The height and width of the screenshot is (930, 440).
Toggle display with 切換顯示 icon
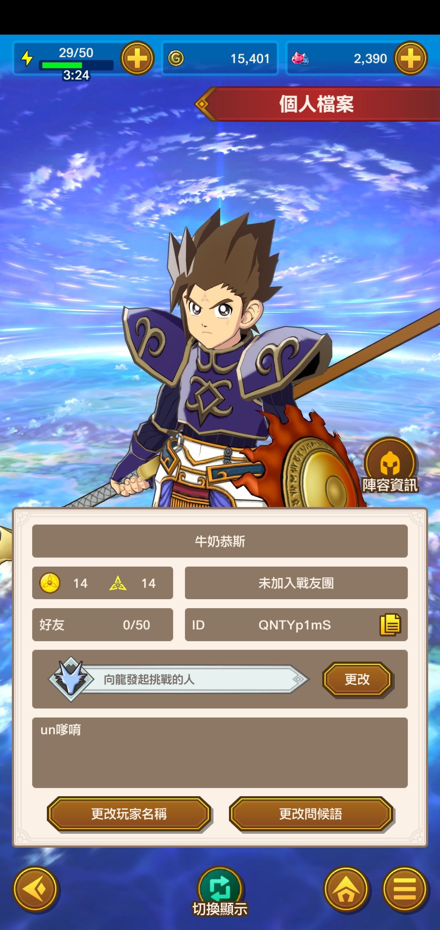pyautogui.click(x=220, y=892)
